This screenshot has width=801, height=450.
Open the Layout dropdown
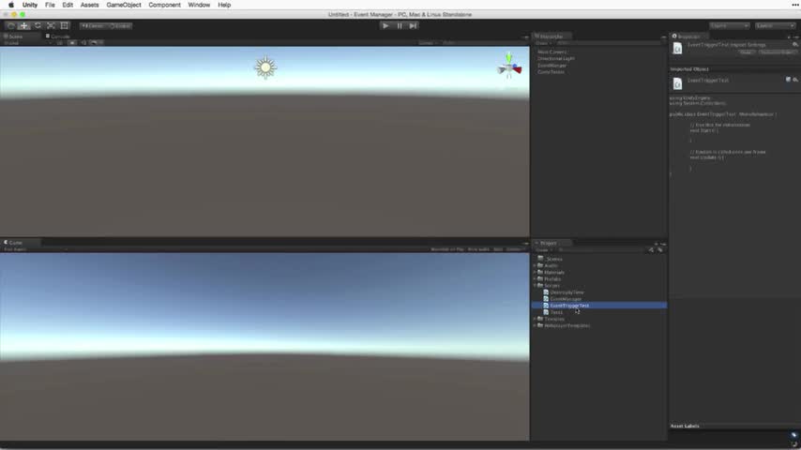pos(775,25)
